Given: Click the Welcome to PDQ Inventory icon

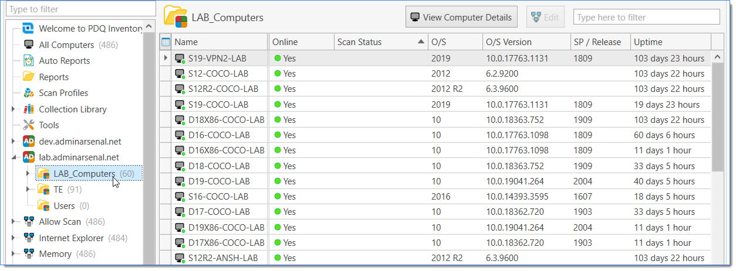Looking at the screenshot, I should point(28,28).
